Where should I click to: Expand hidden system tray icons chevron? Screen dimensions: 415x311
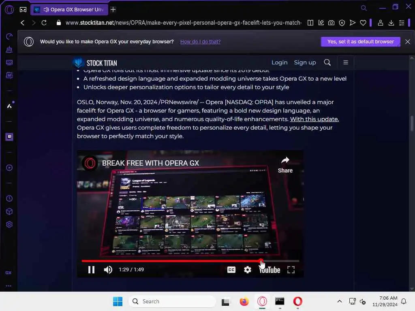[x=340, y=301]
